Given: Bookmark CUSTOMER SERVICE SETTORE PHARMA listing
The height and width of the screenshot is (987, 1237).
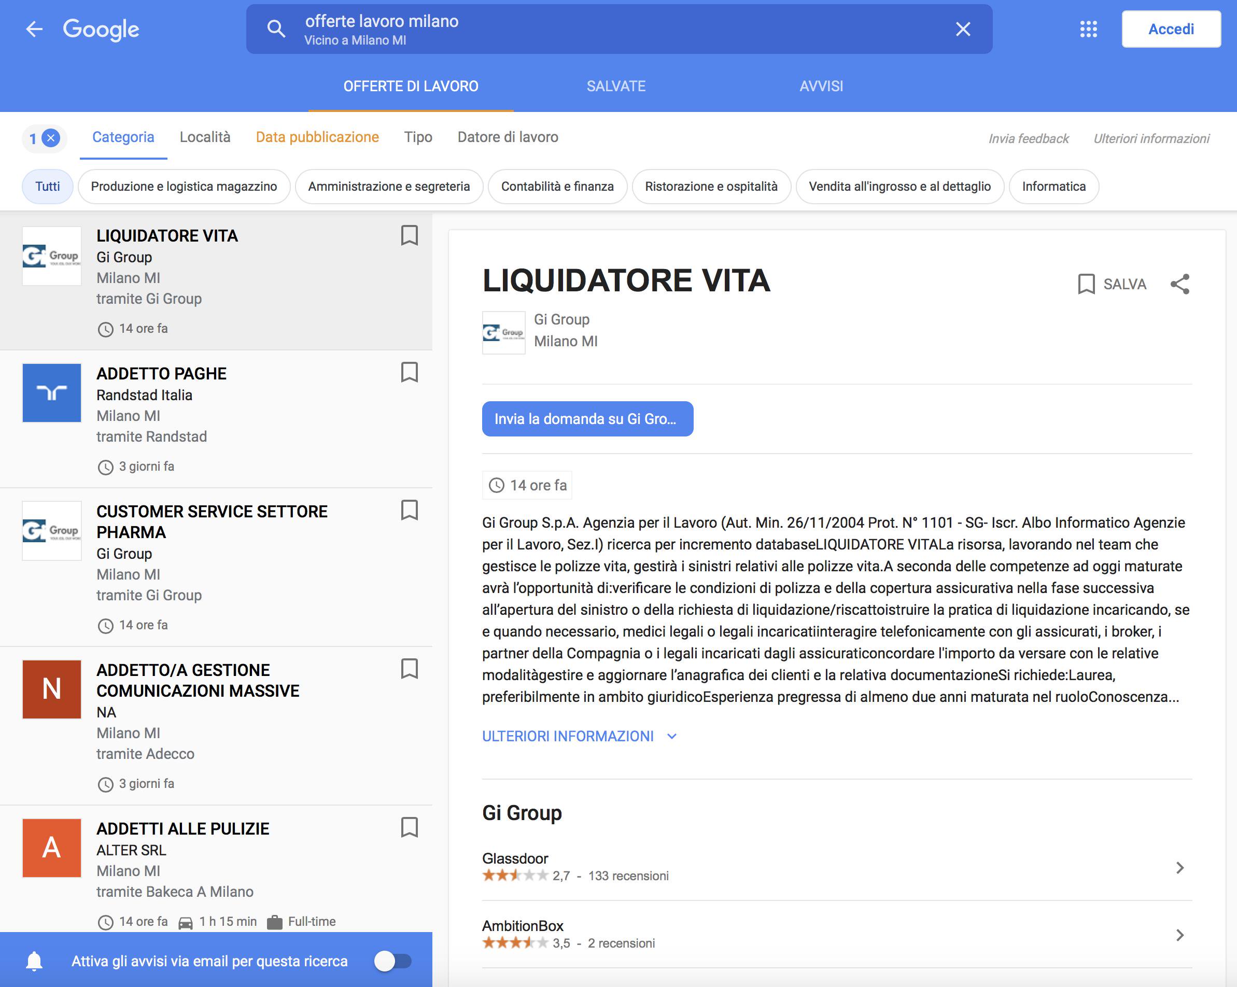Looking at the screenshot, I should [409, 510].
